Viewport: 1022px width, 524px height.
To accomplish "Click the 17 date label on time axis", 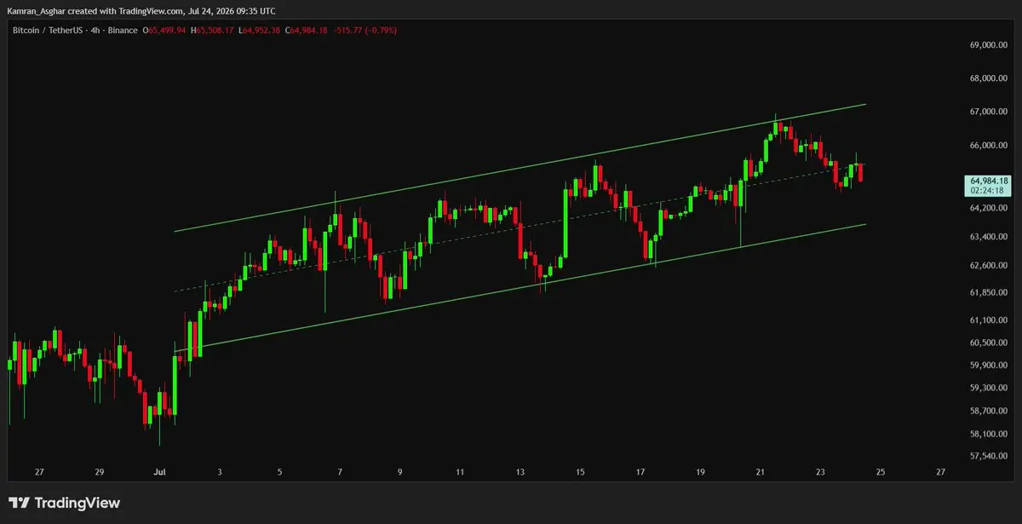I will [x=640, y=471].
